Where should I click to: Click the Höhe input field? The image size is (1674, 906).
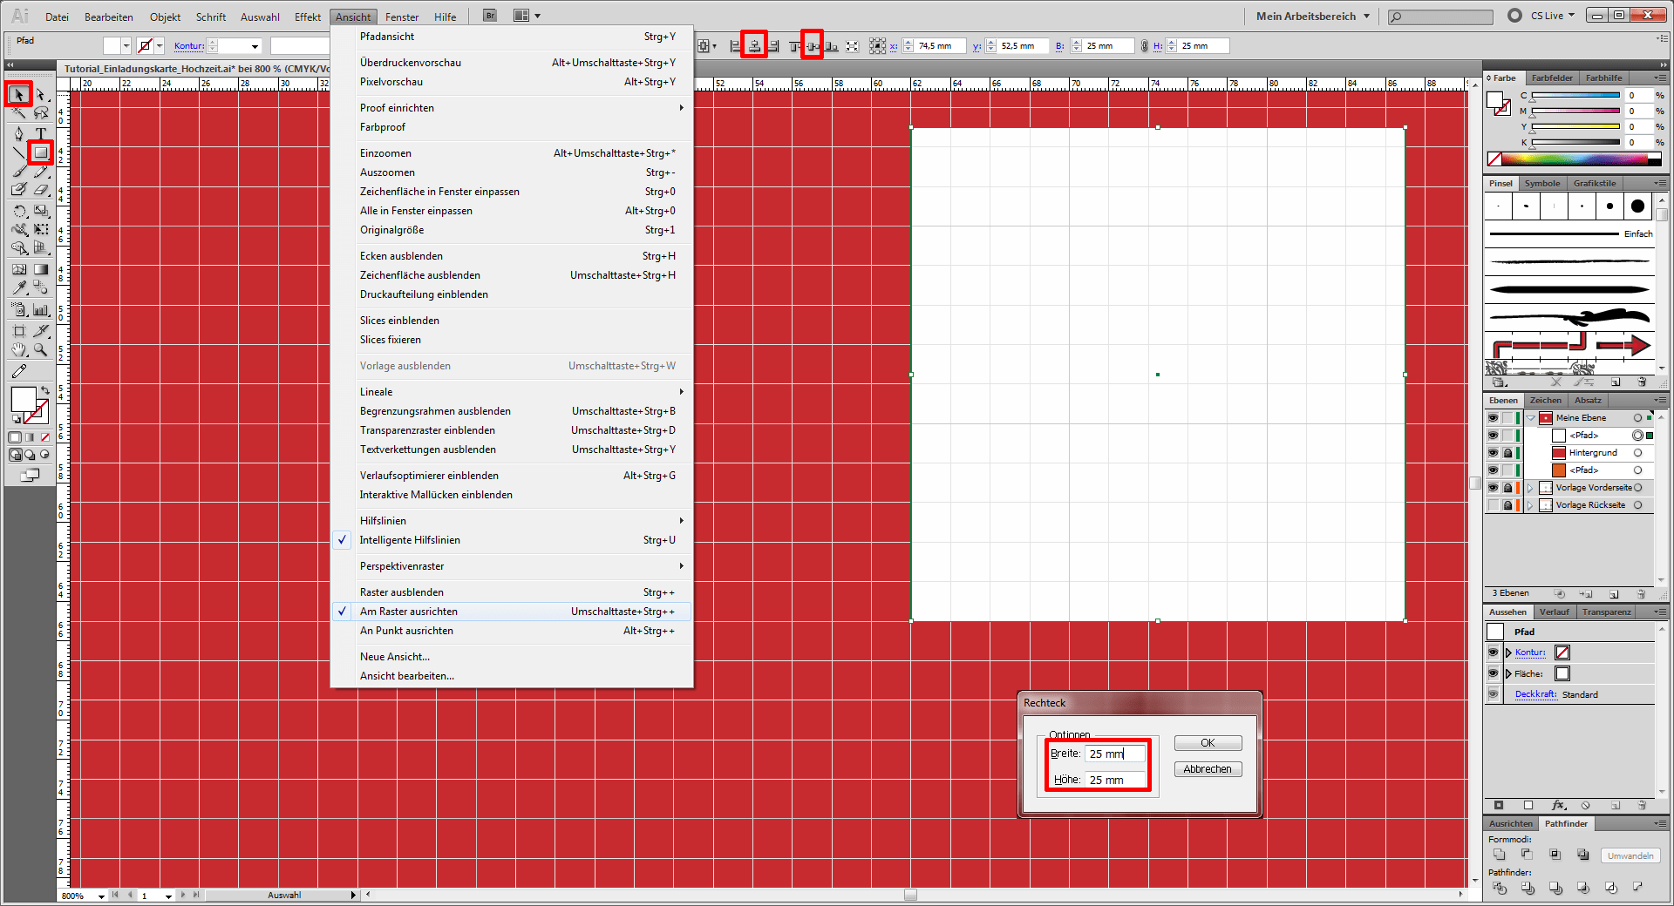click(1114, 780)
